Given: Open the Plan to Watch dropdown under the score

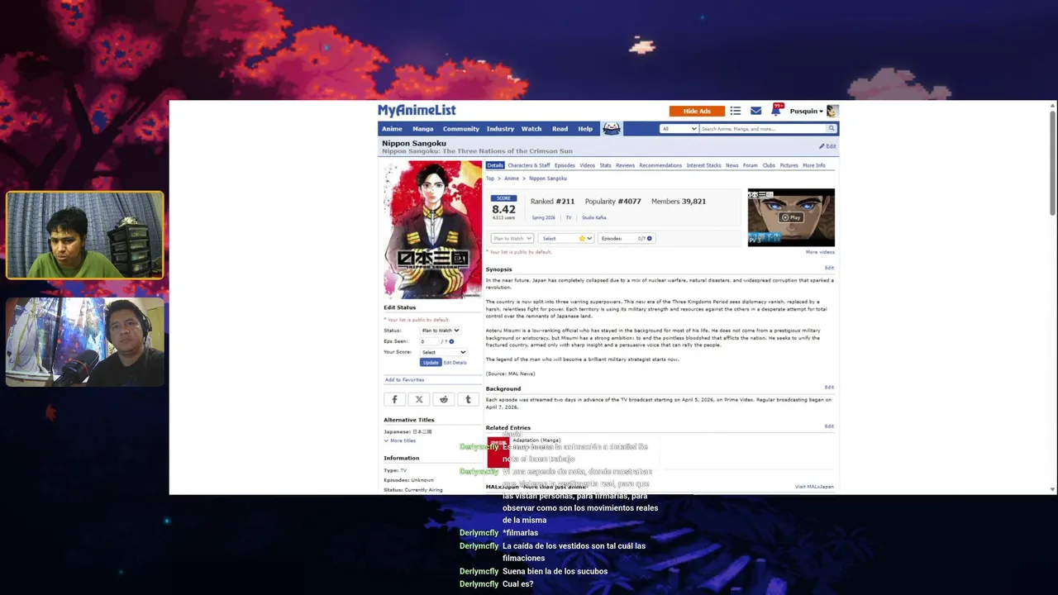Looking at the screenshot, I should click(512, 238).
